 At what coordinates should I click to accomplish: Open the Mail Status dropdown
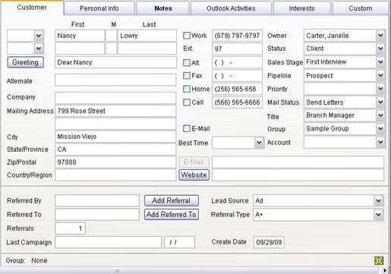tap(380, 102)
